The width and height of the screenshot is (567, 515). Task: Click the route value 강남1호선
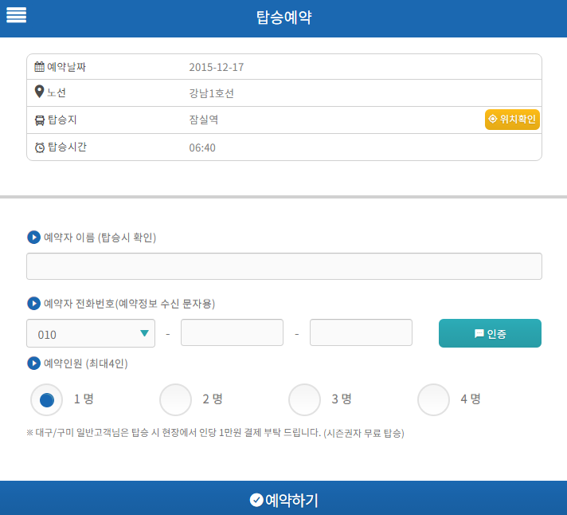point(211,93)
